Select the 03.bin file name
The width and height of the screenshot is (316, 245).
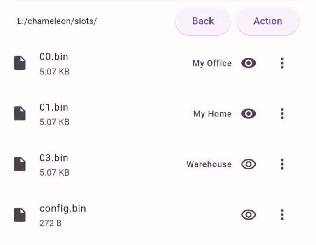pyautogui.click(x=54, y=158)
